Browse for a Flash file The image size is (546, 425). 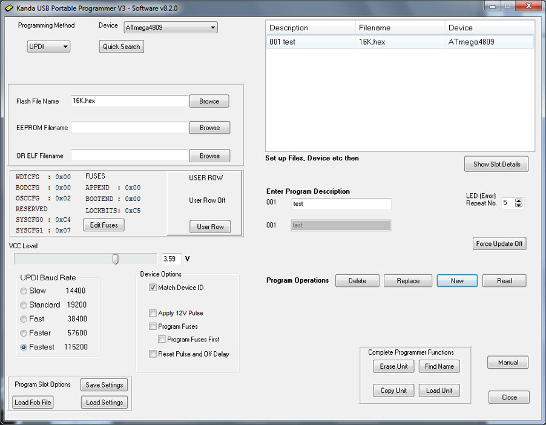coord(209,101)
